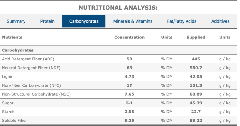Select the Non-Fiber Carbohydrate (NFC) row label
This screenshot has width=240, height=126.
[x=31, y=85]
